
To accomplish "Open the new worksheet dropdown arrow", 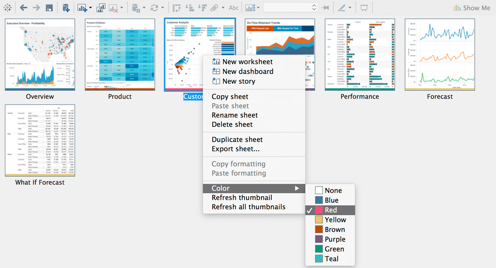I will (90, 8).
